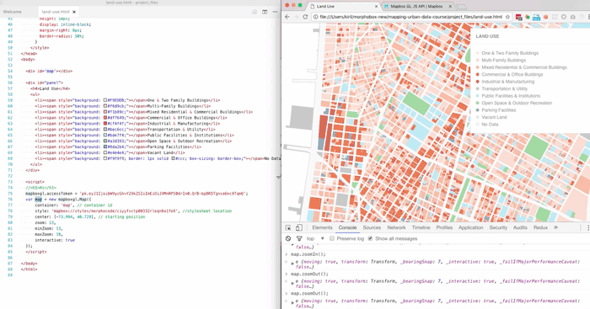590x309 pixels.
Task: Open the DevTools three-dot options menu
Action: click(x=587, y=228)
